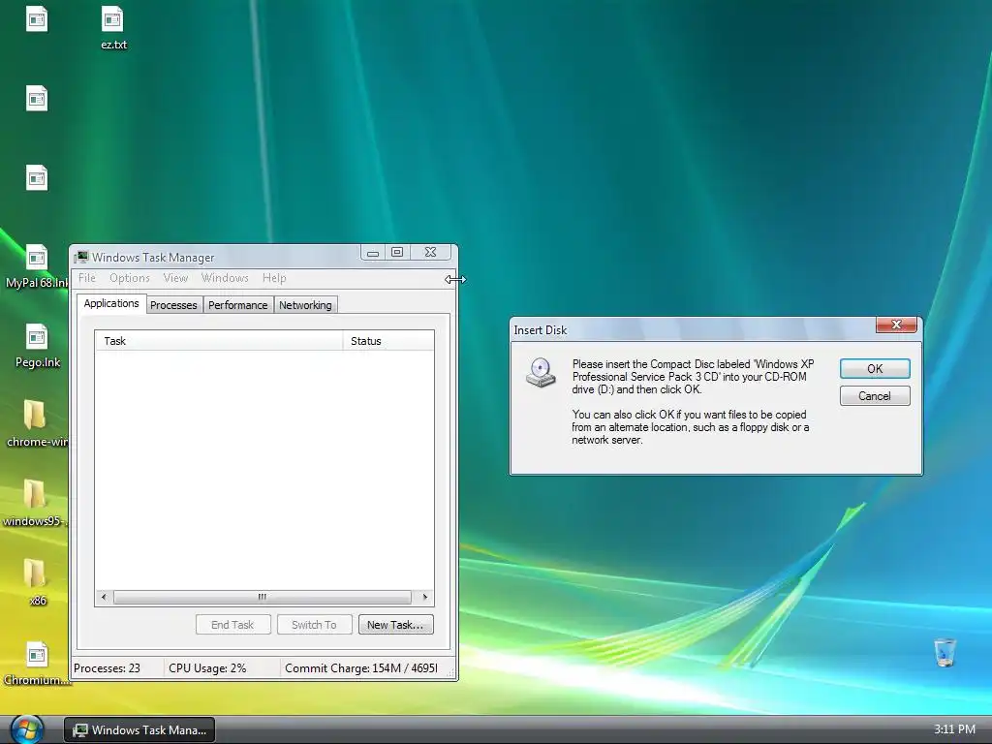Click the New Task... button
Image resolution: width=992 pixels, height=744 pixels.
[395, 625]
